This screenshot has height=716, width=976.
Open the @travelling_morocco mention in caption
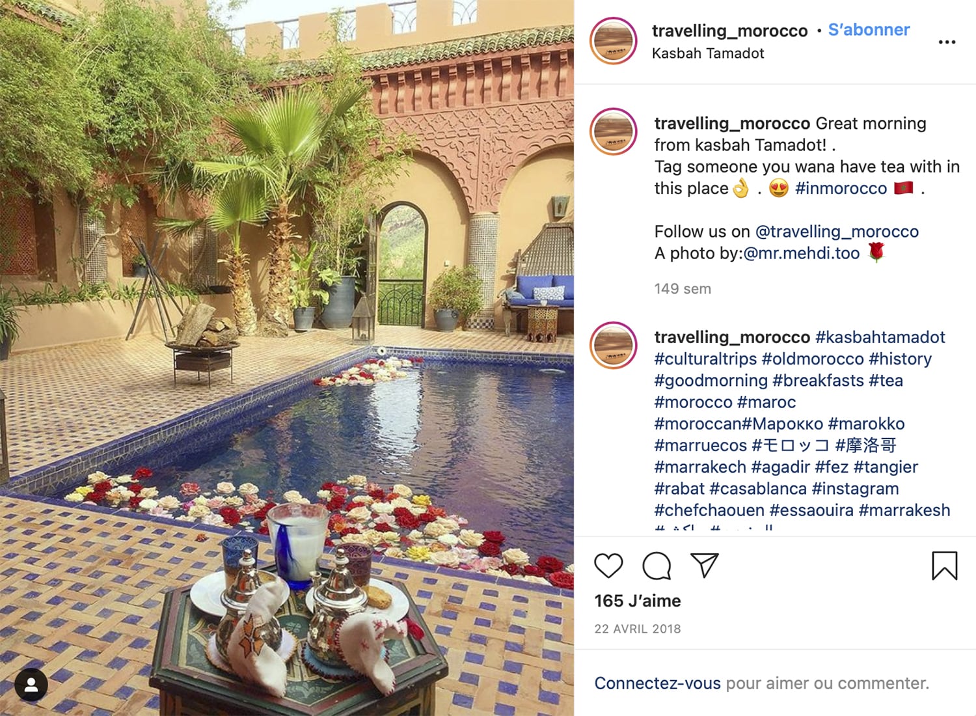click(x=837, y=232)
